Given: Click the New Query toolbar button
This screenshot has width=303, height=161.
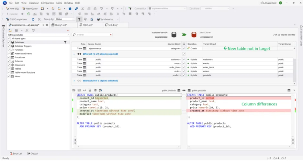Looking at the screenshot, I should [30, 8].
